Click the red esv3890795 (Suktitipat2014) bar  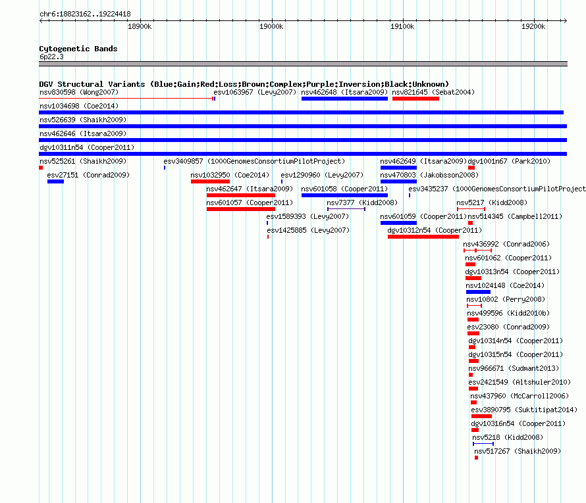(481, 416)
